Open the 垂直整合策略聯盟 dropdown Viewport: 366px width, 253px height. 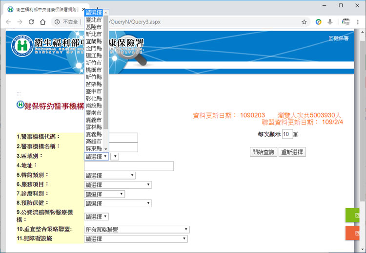137,229
